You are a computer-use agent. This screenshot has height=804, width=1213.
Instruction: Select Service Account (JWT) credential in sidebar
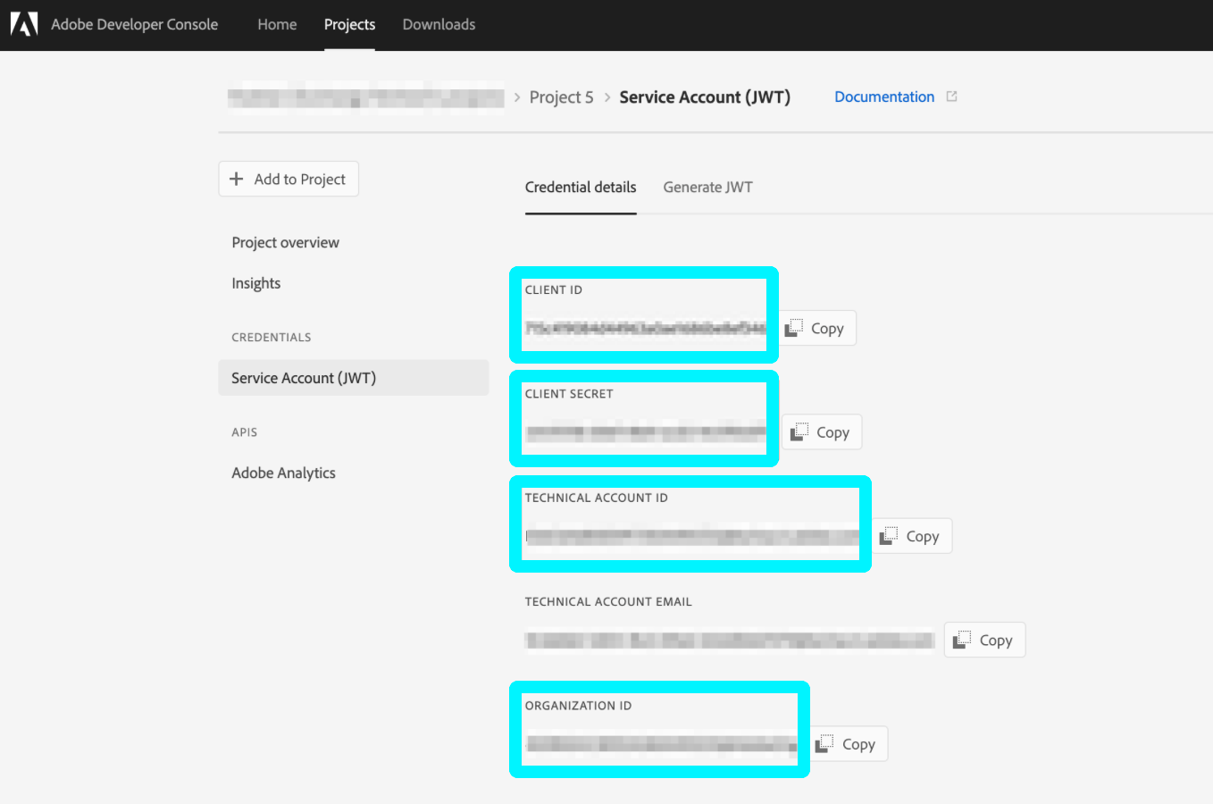pos(304,378)
